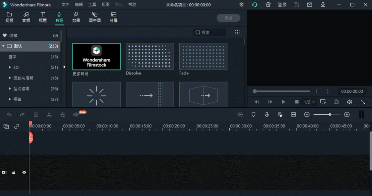Open the 视图 menu

(x=105, y=5)
